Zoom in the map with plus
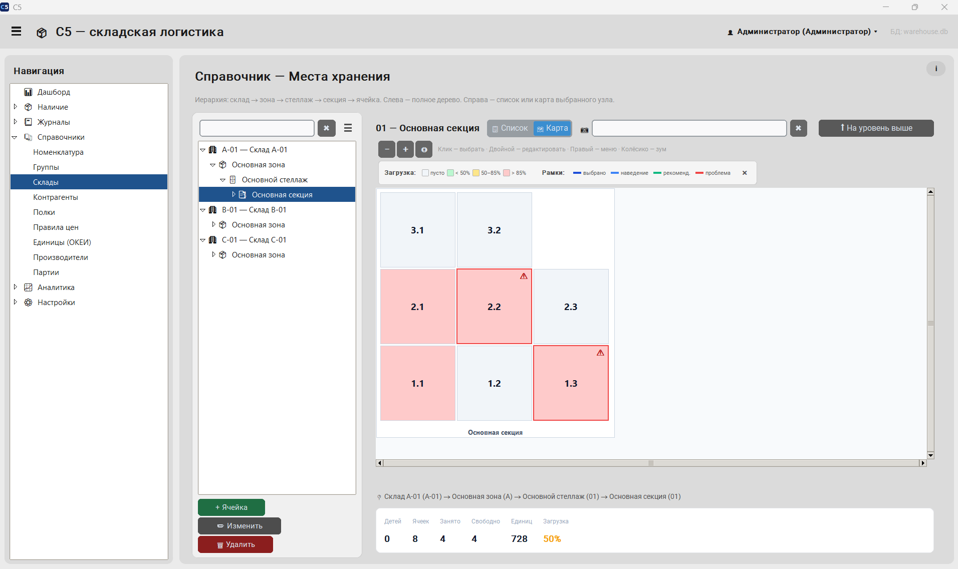This screenshot has width=958, height=569. pyautogui.click(x=405, y=149)
